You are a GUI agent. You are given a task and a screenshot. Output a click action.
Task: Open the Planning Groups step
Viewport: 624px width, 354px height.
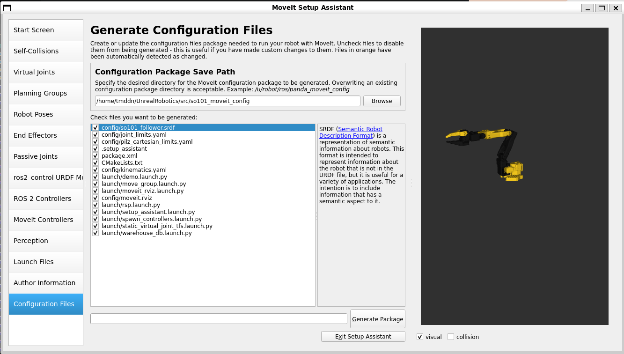(46, 93)
